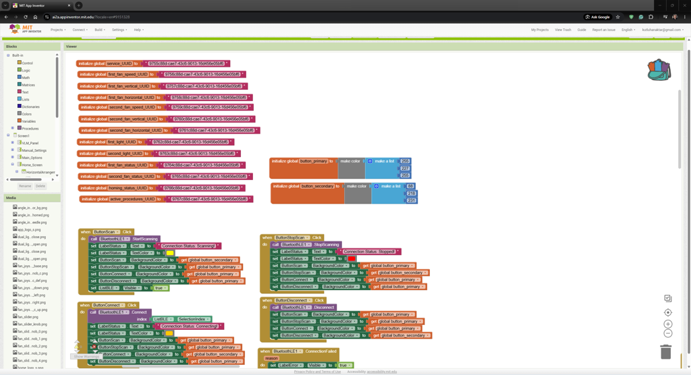
Task: Go back with the browser back arrow
Action: point(6,17)
